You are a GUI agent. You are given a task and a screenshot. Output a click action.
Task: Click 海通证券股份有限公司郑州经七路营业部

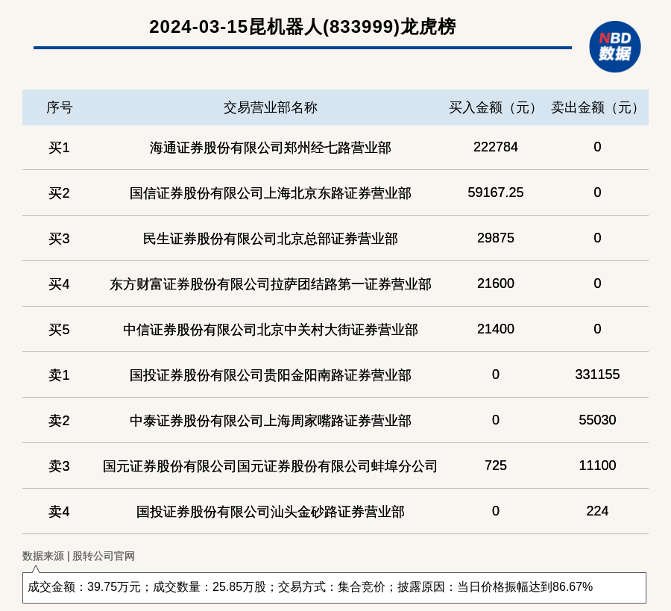[271, 148]
